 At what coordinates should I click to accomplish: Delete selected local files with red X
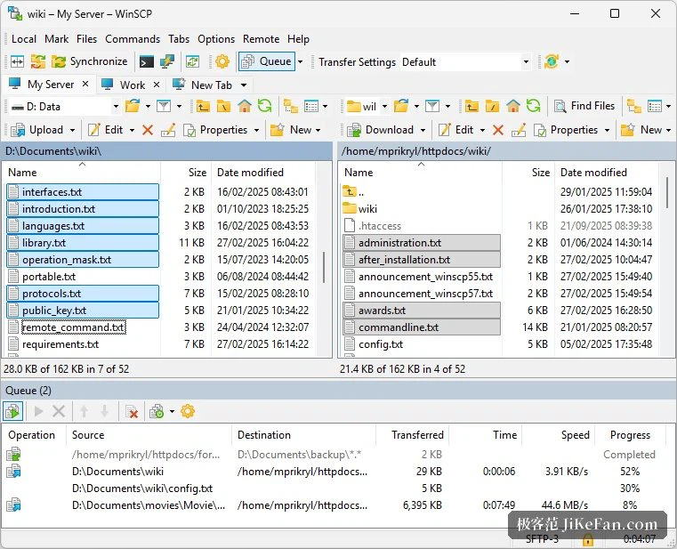coord(148,130)
